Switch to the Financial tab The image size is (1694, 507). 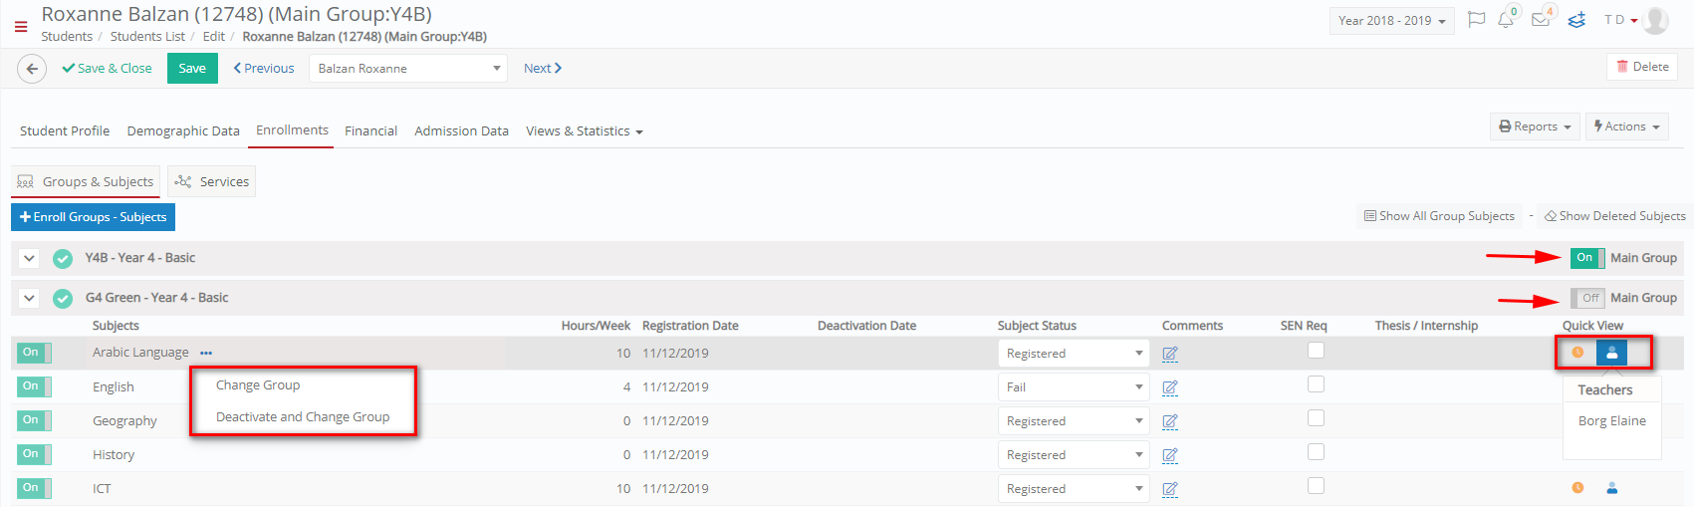coord(370,130)
